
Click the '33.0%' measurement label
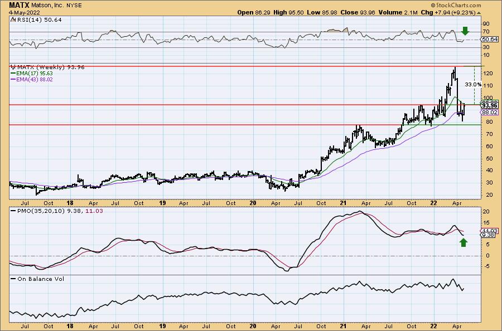pyautogui.click(x=473, y=85)
